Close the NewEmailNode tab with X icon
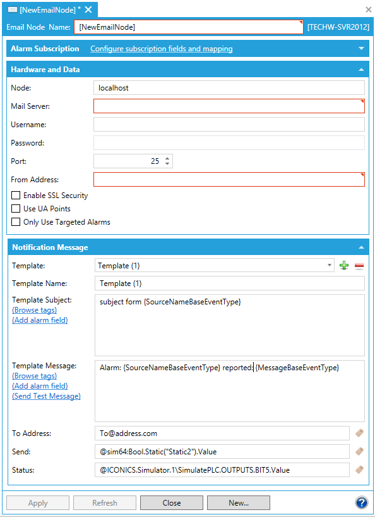387x517 pixels. pyautogui.click(x=88, y=9)
